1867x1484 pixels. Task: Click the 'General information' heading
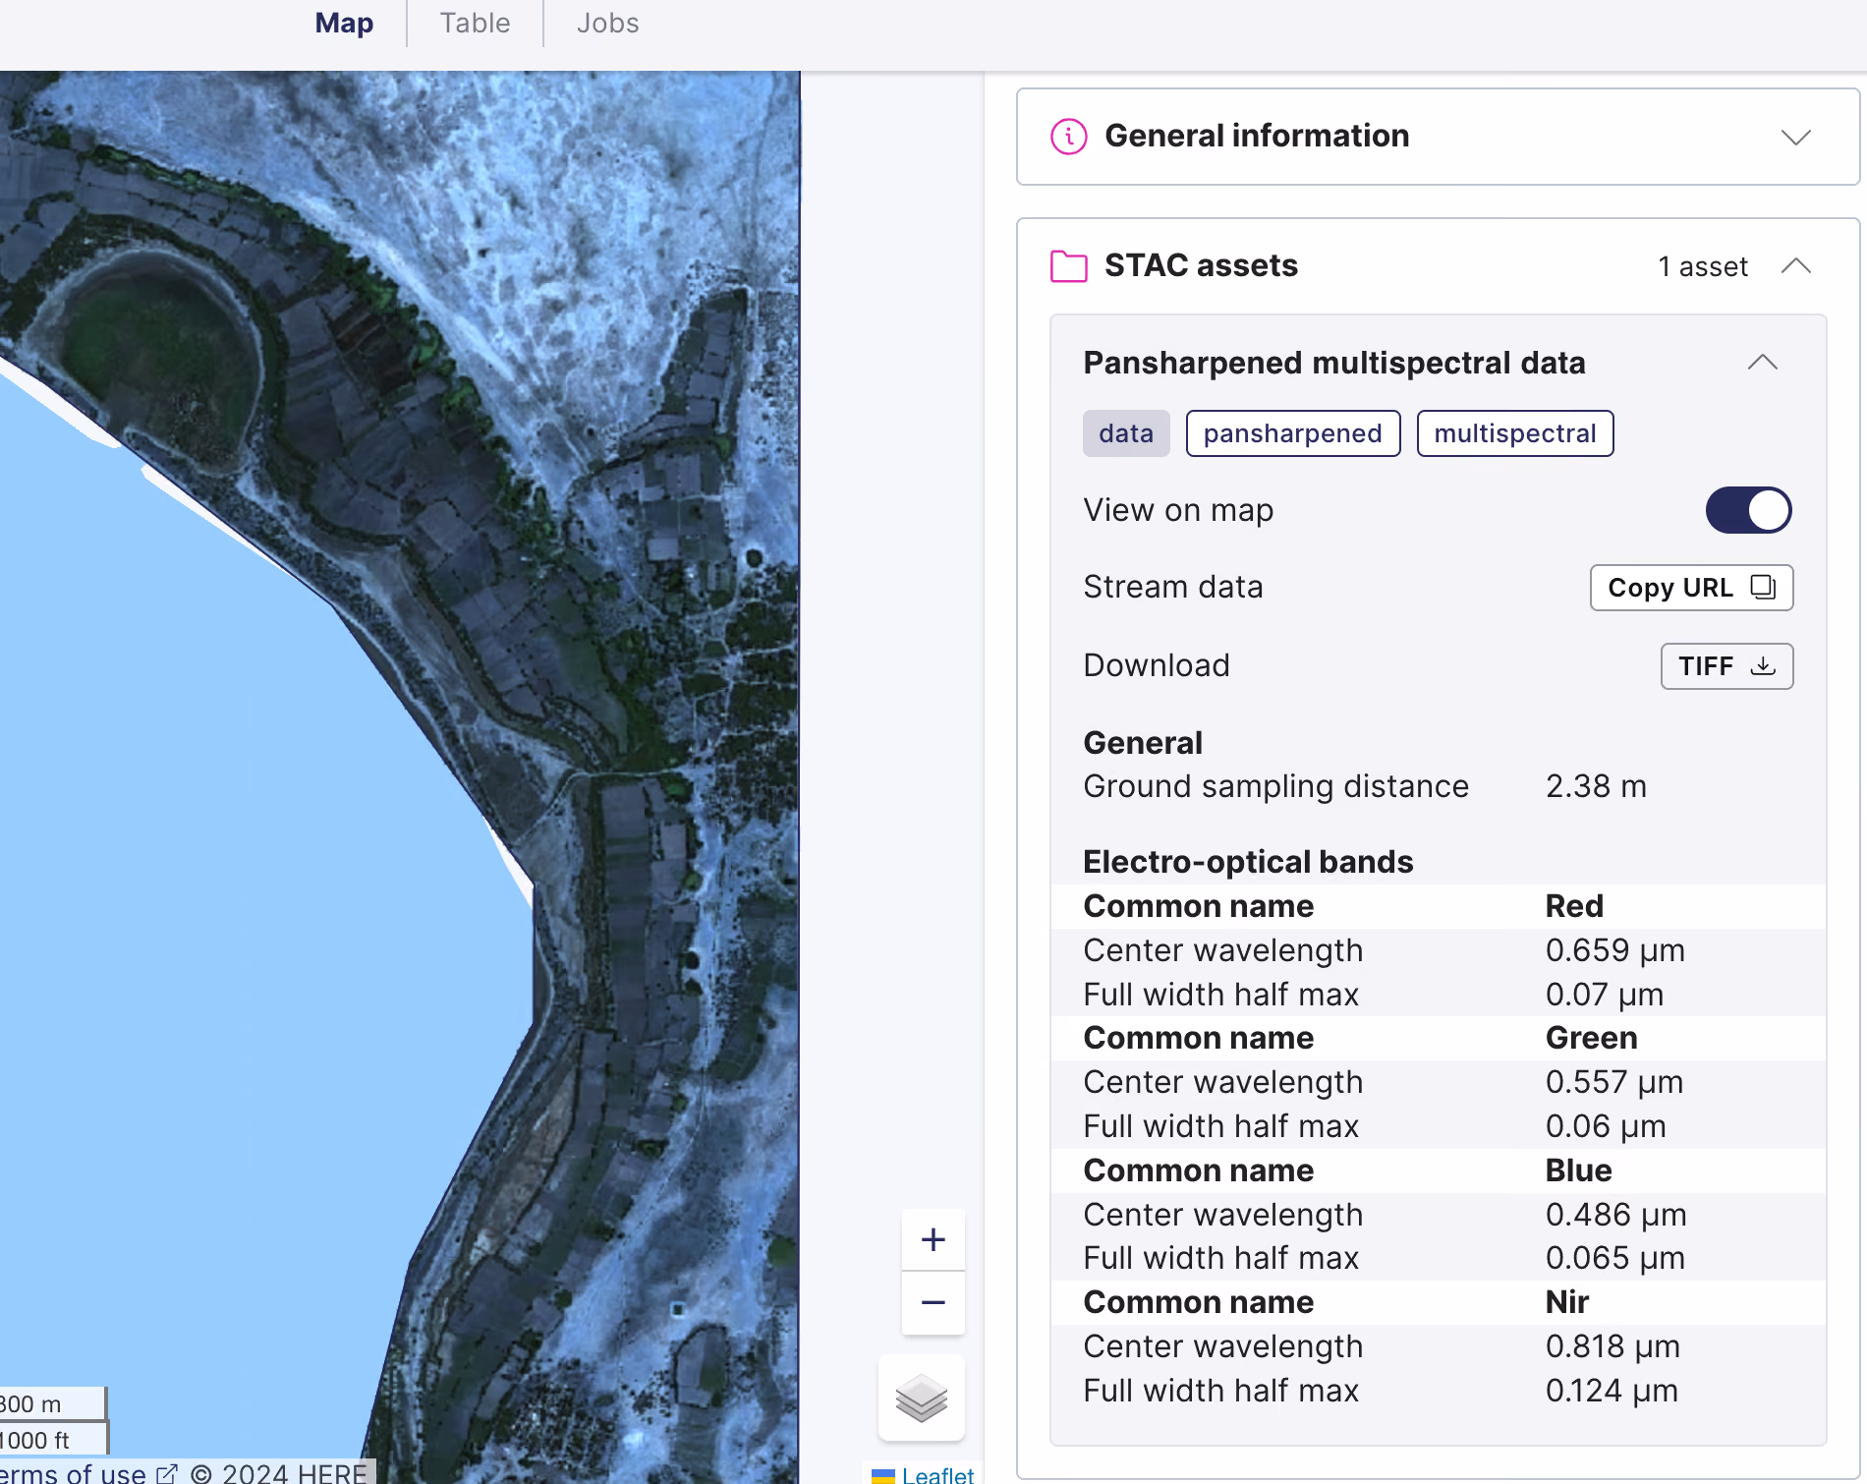tap(1257, 136)
